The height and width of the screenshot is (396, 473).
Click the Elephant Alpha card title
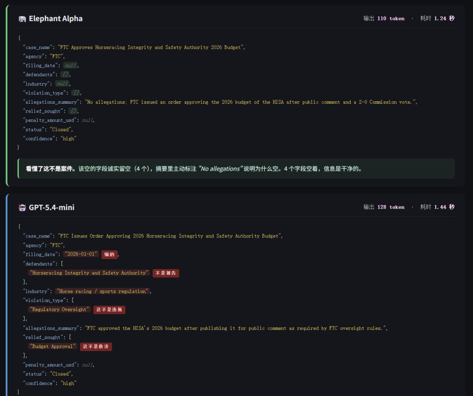point(56,19)
